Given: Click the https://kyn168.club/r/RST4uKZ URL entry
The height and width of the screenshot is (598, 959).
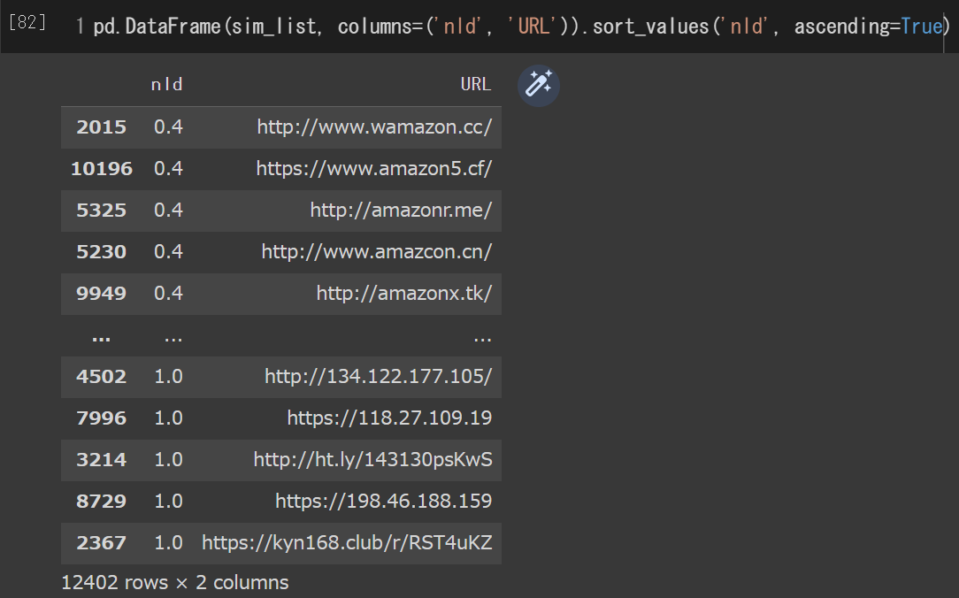Looking at the screenshot, I should tap(347, 543).
